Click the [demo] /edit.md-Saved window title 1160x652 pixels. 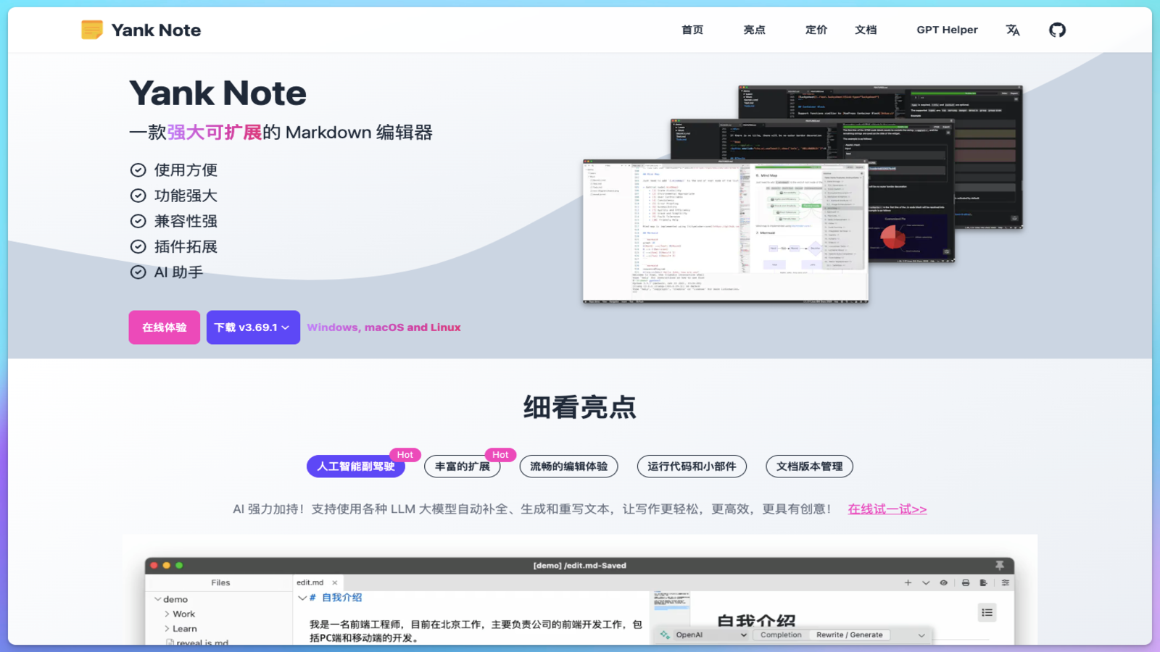pyautogui.click(x=579, y=565)
